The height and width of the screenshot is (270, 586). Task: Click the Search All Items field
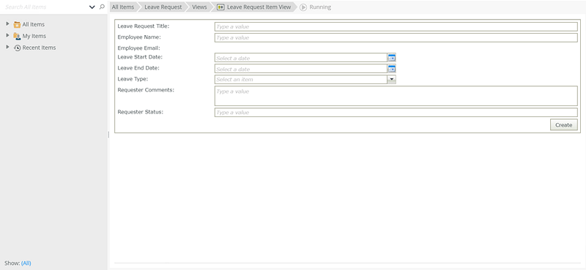(x=45, y=7)
